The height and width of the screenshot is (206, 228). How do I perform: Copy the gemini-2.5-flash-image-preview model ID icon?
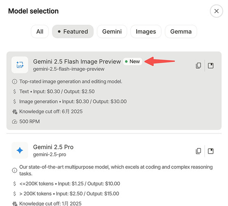[x=198, y=66]
